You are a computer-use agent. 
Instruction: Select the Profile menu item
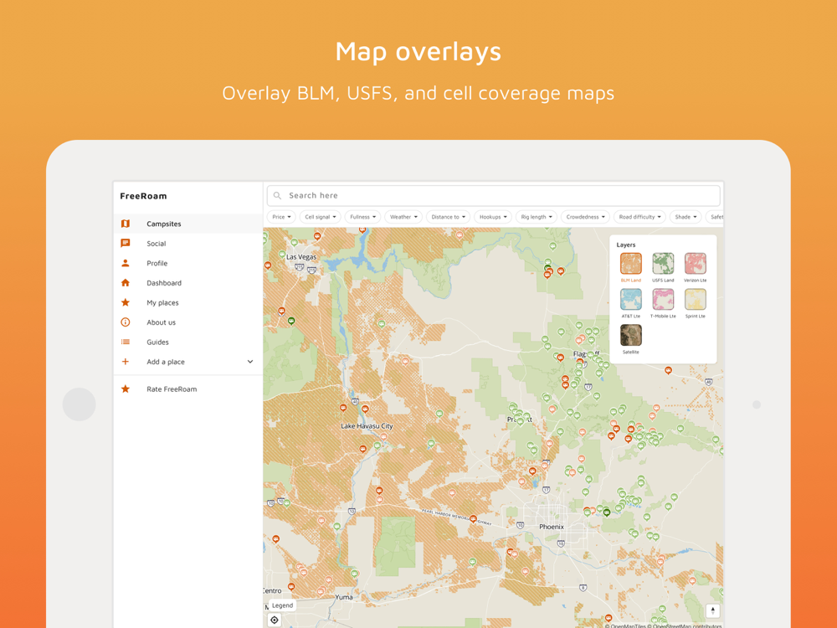coord(188,263)
